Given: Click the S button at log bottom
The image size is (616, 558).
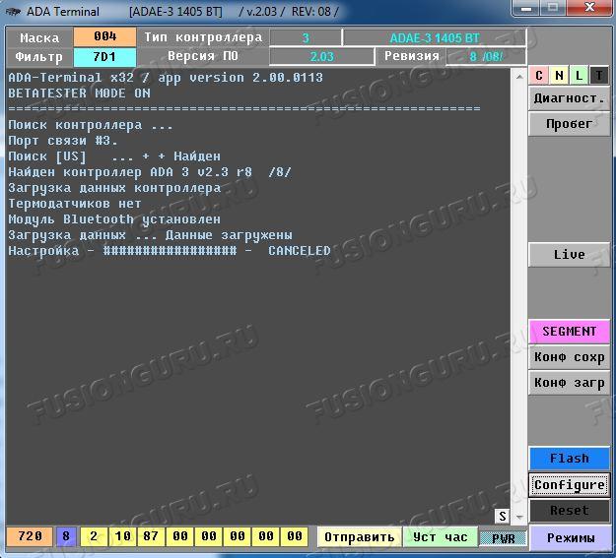Looking at the screenshot, I should (x=503, y=516).
